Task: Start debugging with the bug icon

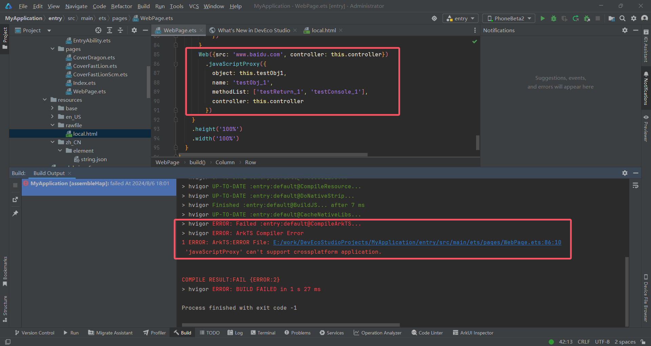Action: click(554, 18)
